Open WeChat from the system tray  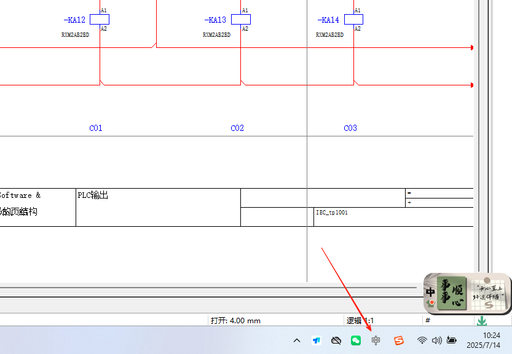(356, 340)
